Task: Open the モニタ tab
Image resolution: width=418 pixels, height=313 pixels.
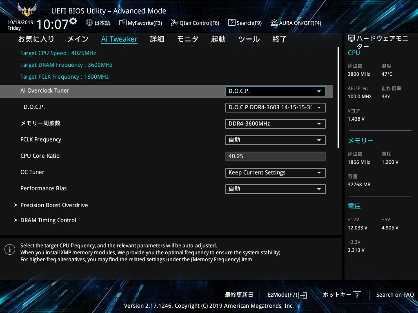Action: point(188,39)
